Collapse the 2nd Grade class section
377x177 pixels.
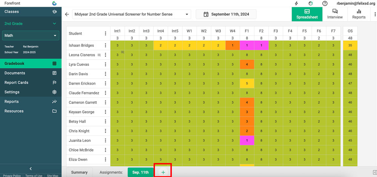click(x=54, y=23)
